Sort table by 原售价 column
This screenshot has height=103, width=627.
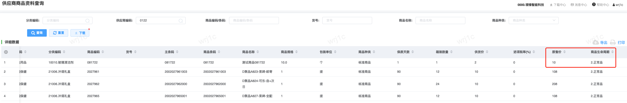(565, 52)
